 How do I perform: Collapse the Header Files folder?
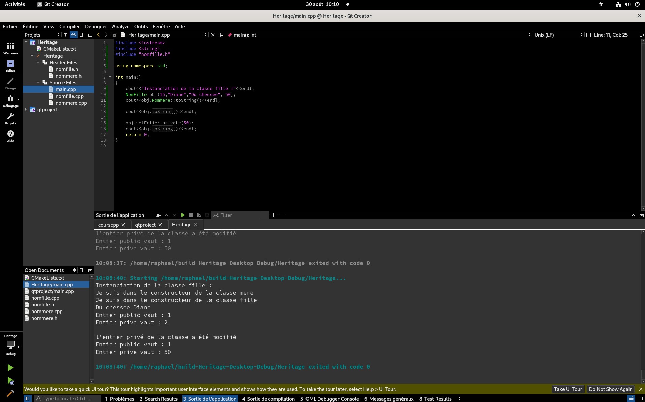click(x=38, y=62)
